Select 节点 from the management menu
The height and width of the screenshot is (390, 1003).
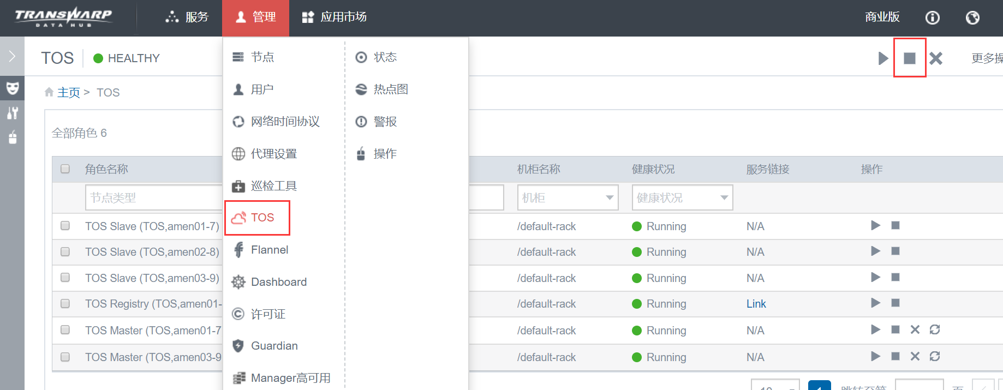253,57
